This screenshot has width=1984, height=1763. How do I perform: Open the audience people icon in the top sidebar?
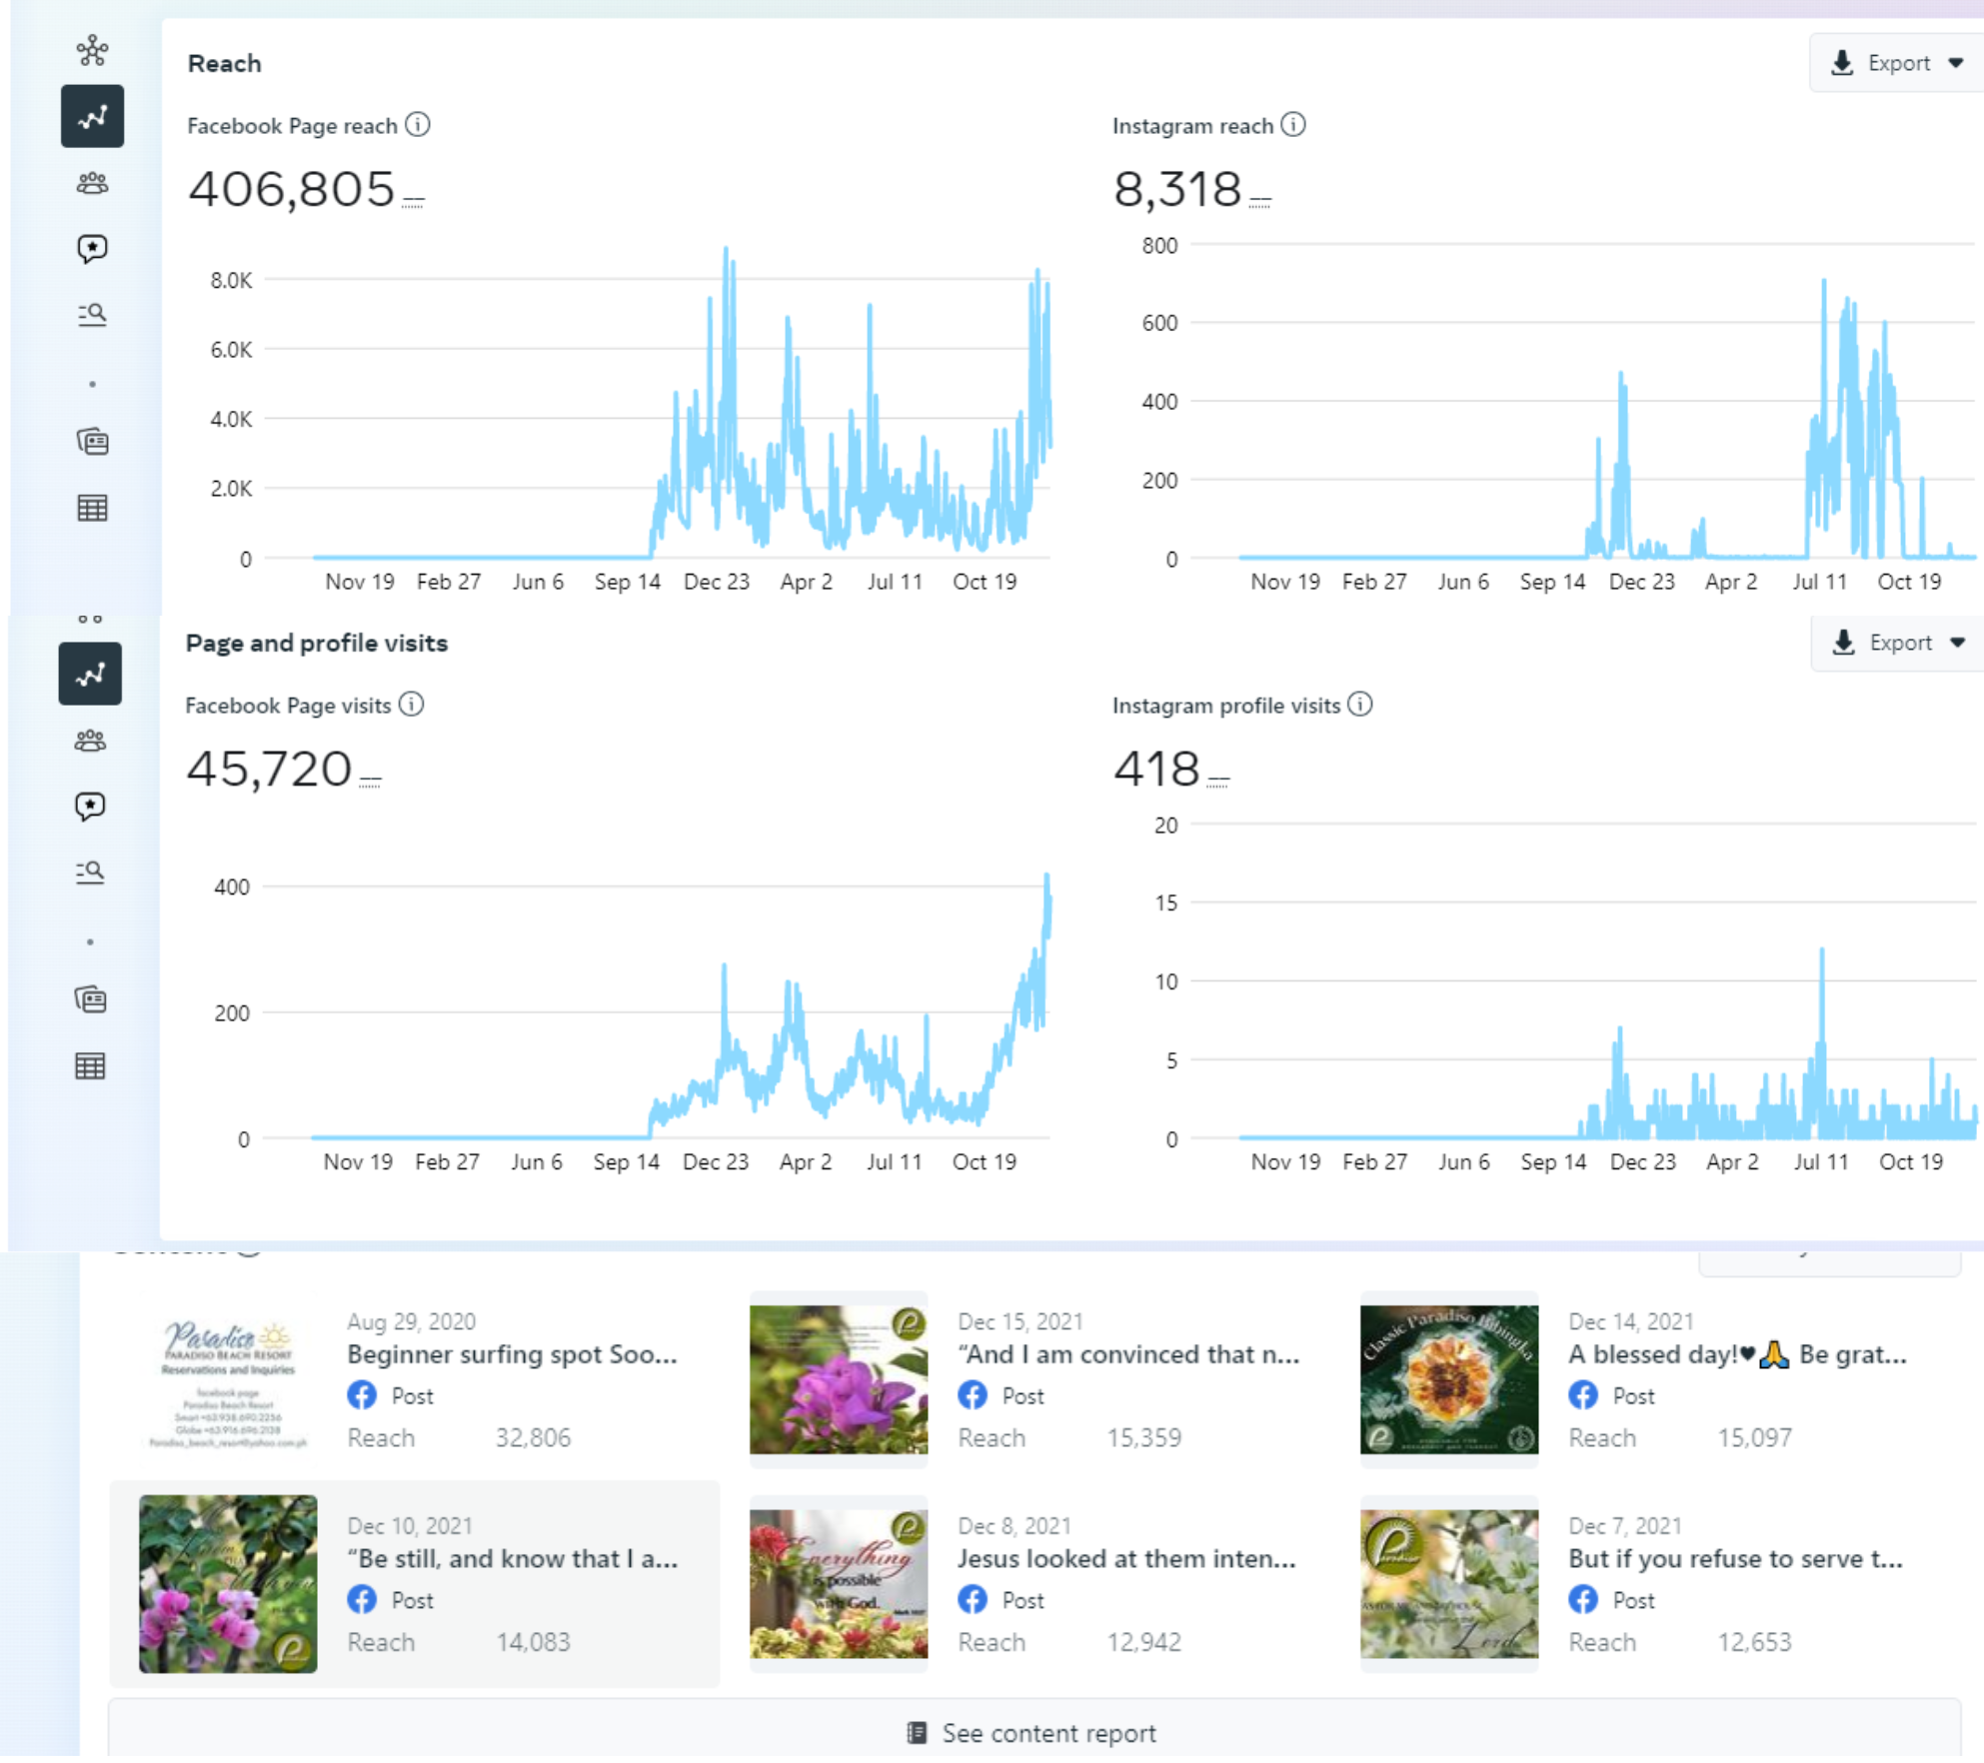[92, 183]
